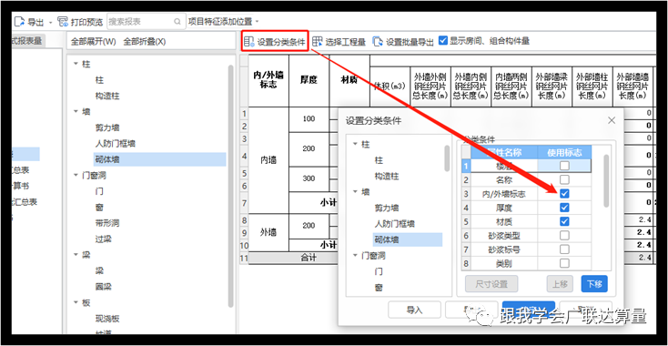
Task: Click the dialog tree vertical scrollbar
Action: [x=447, y=158]
